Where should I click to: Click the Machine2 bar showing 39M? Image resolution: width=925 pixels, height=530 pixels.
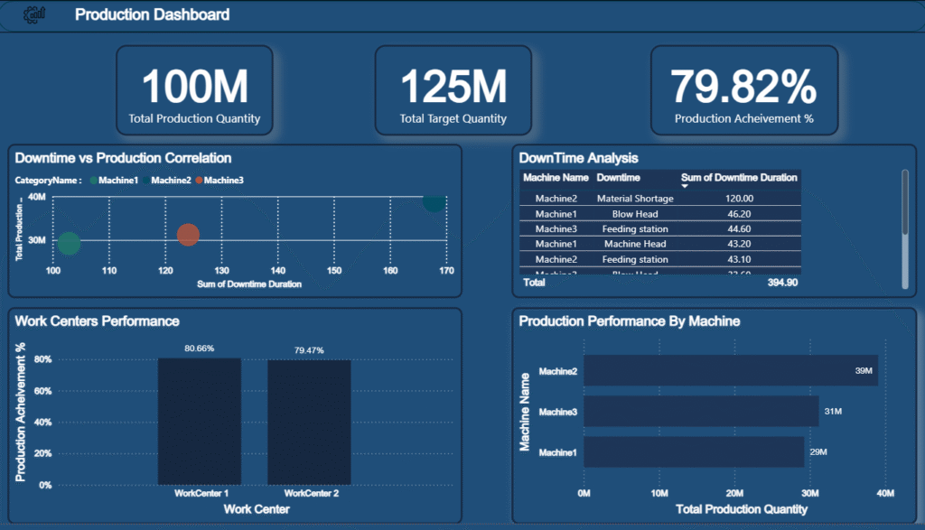click(730, 370)
